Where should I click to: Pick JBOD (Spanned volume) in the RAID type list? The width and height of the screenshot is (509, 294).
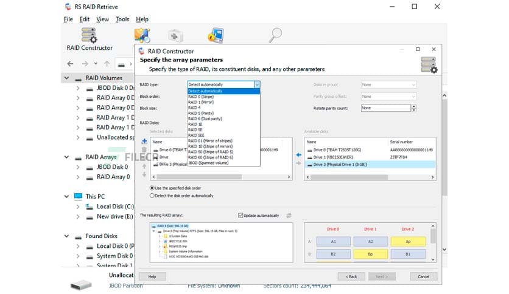click(x=210, y=163)
